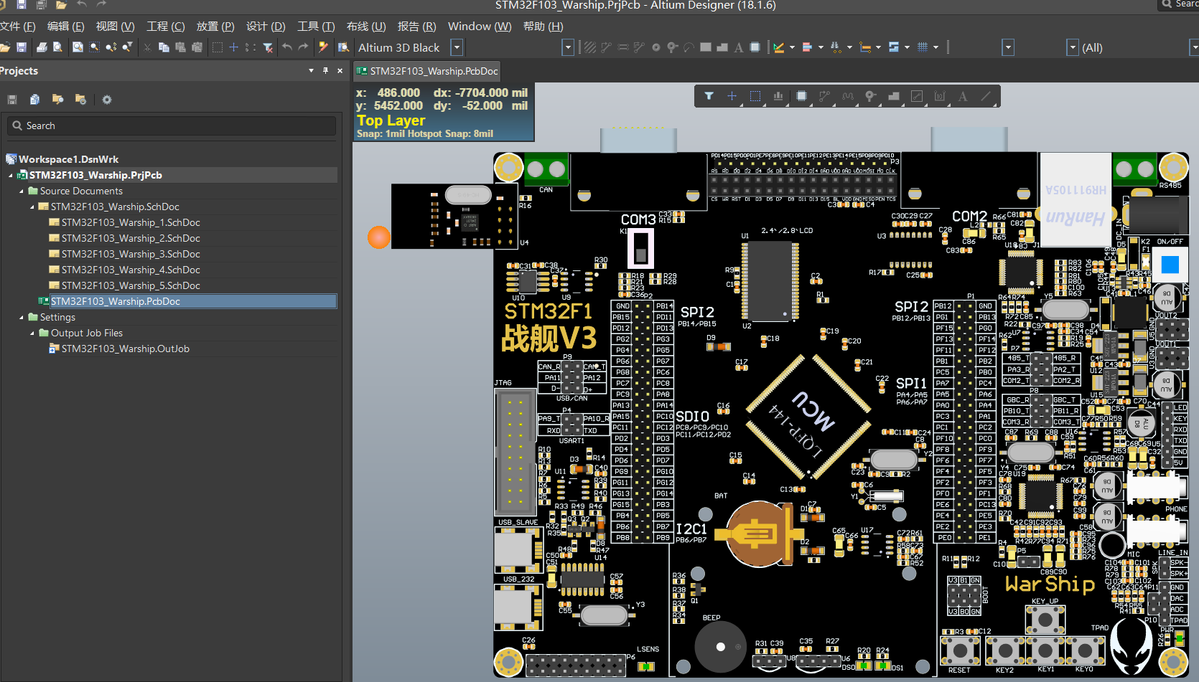Image resolution: width=1199 pixels, height=682 pixels.
Task: Toggle the grid icon in the toolbar
Action: [923, 47]
